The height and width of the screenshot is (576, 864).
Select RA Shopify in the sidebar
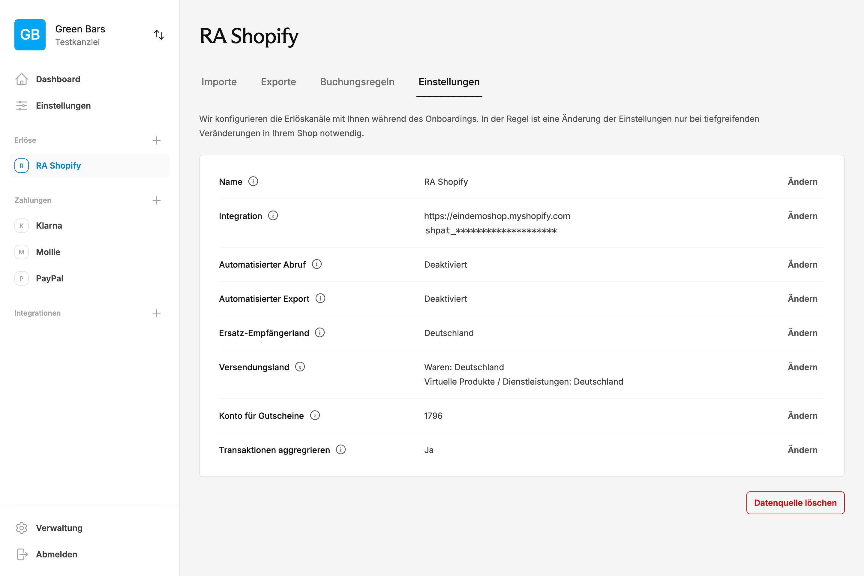[58, 165]
